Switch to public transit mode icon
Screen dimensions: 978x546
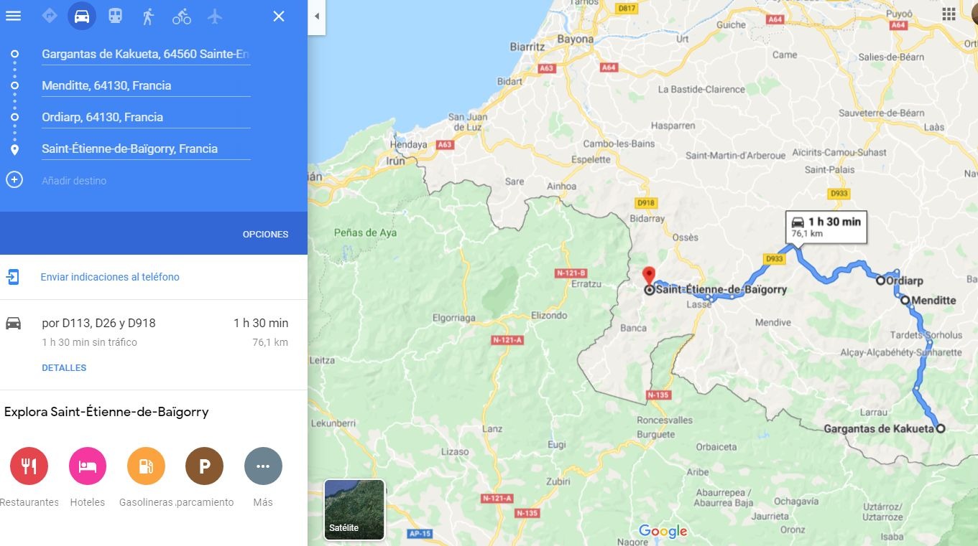click(x=115, y=16)
